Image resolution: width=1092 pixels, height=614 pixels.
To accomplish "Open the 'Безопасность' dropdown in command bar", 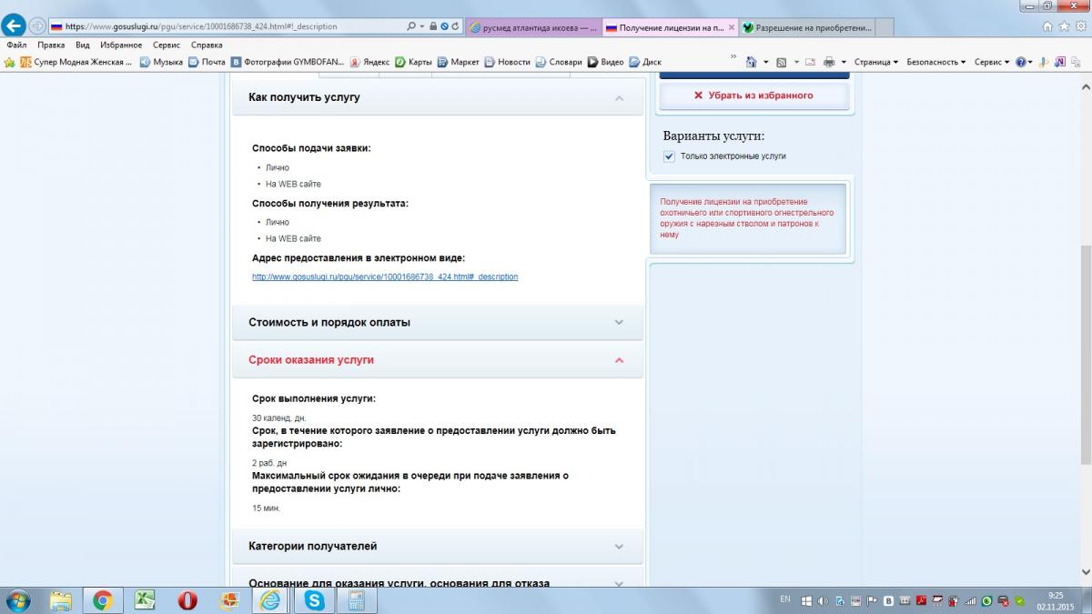I will [936, 62].
